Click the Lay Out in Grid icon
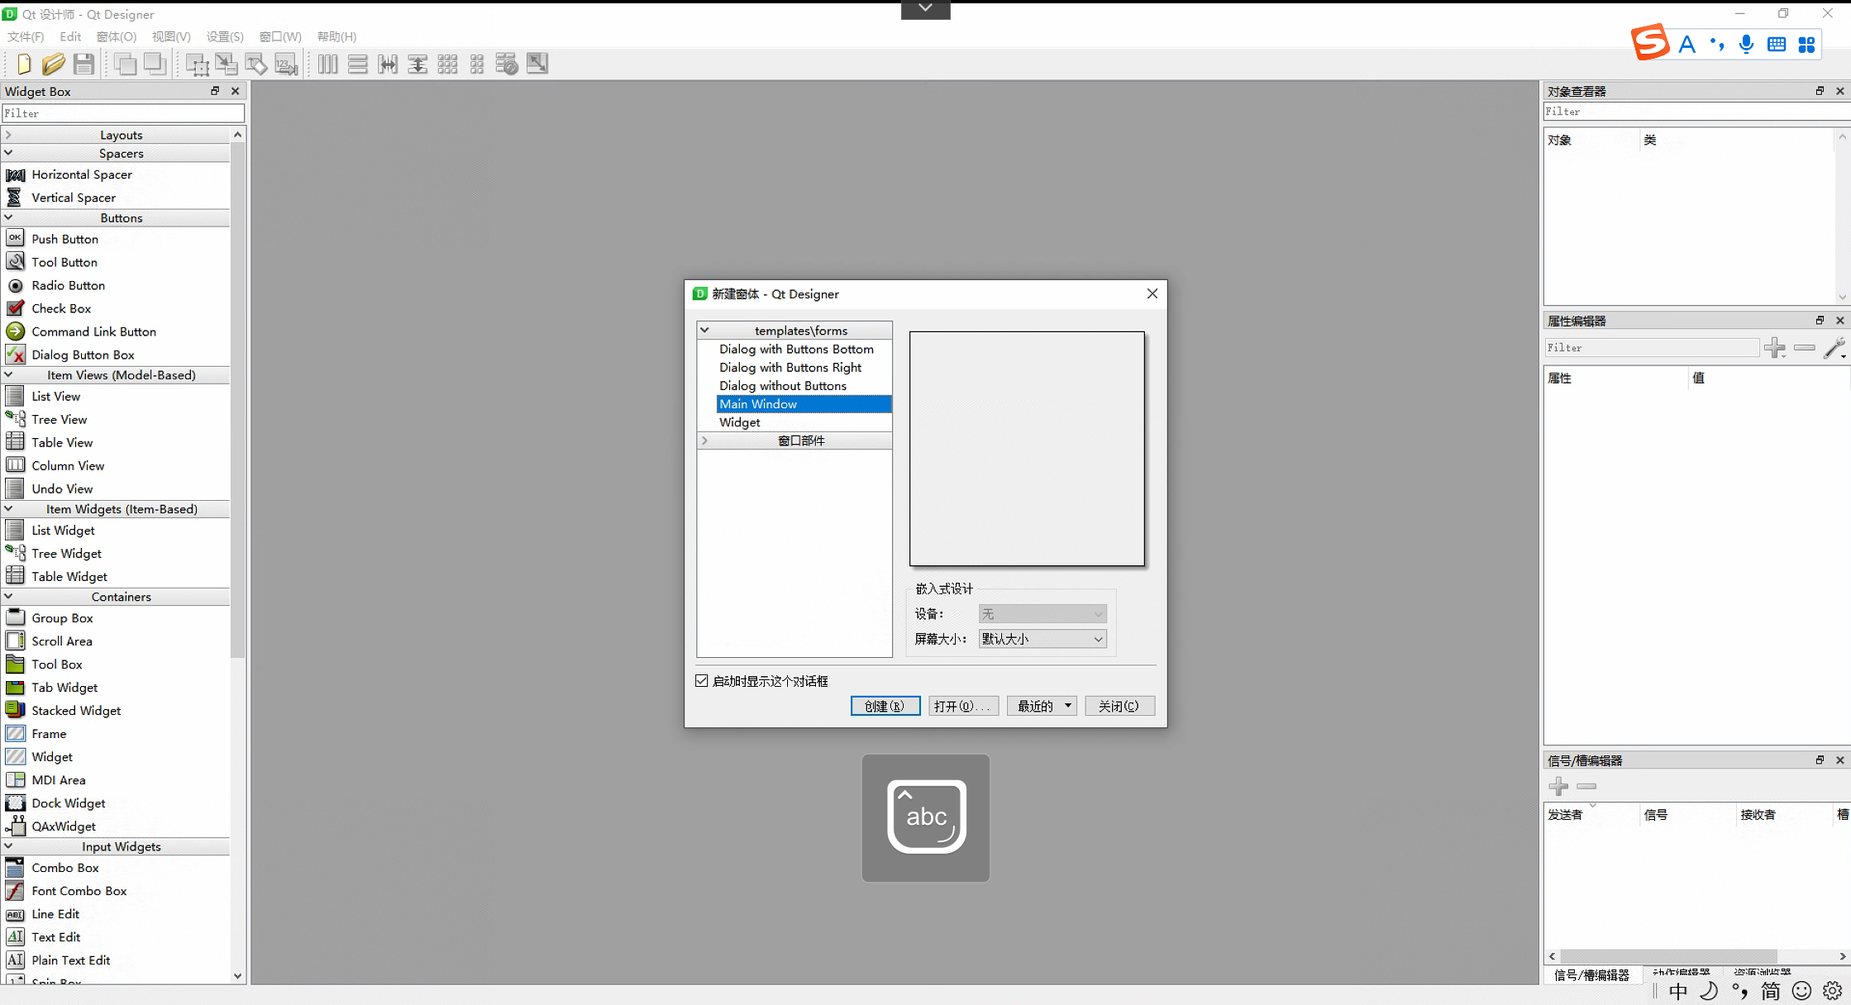The image size is (1851, 1005). click(447, 64)
